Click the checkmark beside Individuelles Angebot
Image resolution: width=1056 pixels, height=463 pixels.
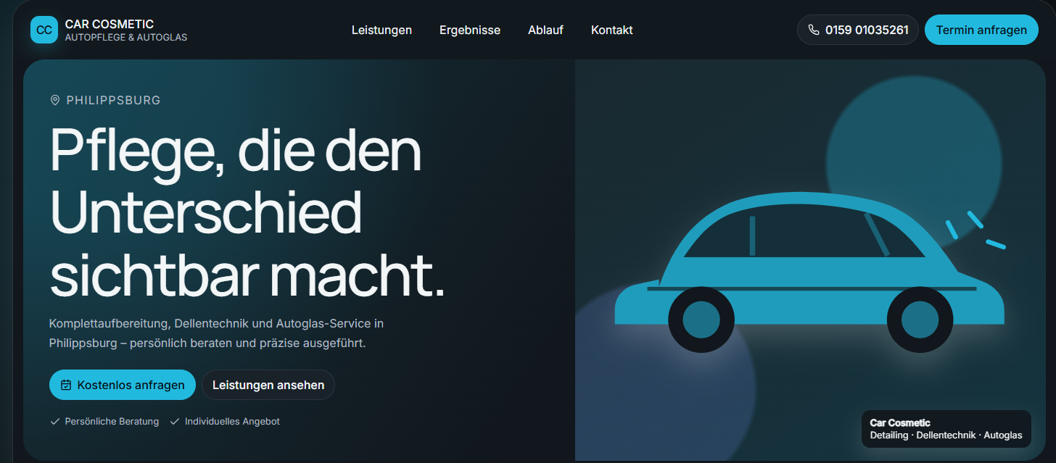click(x=174, y=421)
